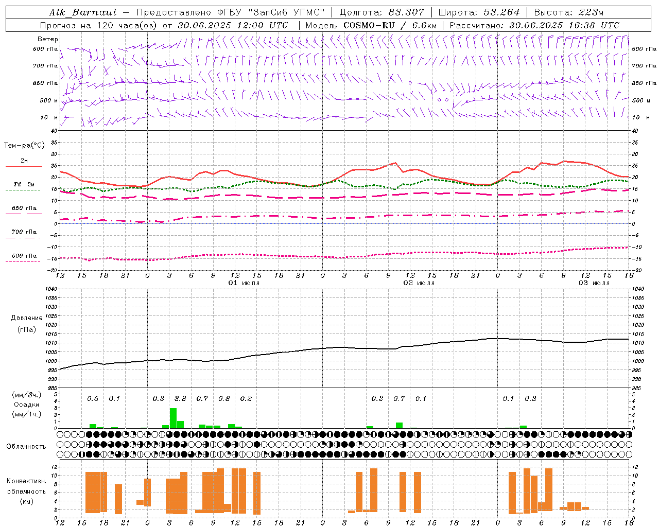Click the Облачность row label
Viewport: 659px width, 527px height.
click(26, 446)
